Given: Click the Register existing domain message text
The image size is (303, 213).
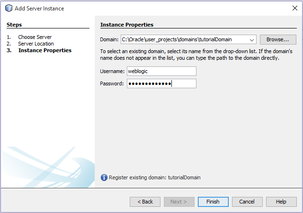Looking at the screenshot, I should point(154,177).
